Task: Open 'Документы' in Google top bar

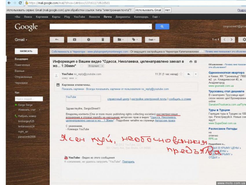Action: point(123,17)
